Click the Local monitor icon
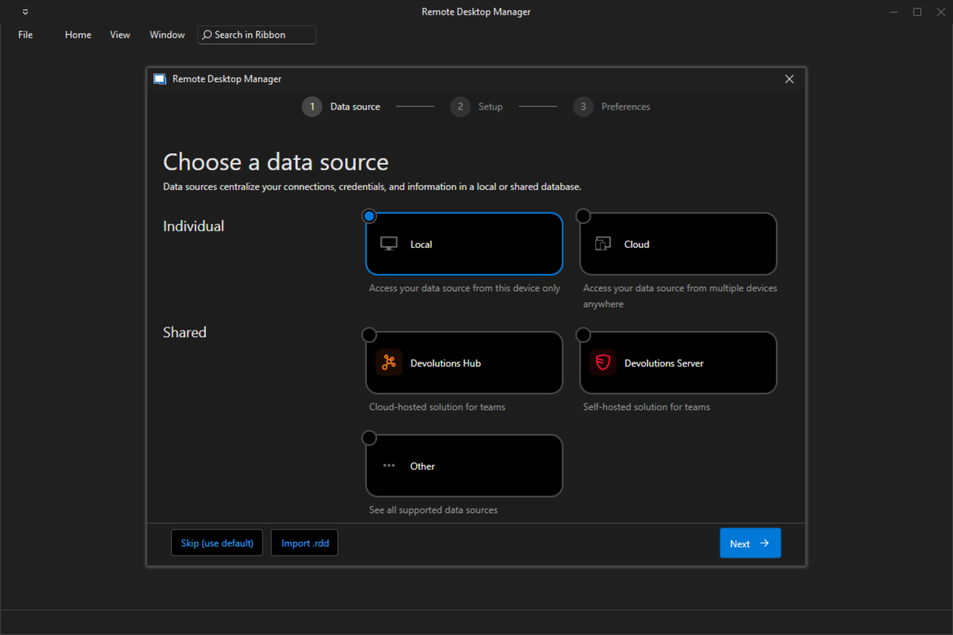Image resolution: width=953 pixels, height=635 pixels. click(389, 244)
